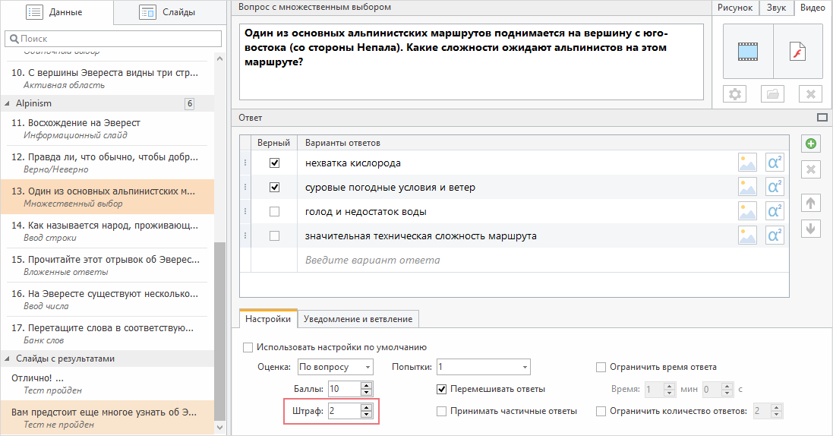The height and width of the screenshot is (436, 833).
Task: Click the add video film-strip icon
Action: coord(747,52)
